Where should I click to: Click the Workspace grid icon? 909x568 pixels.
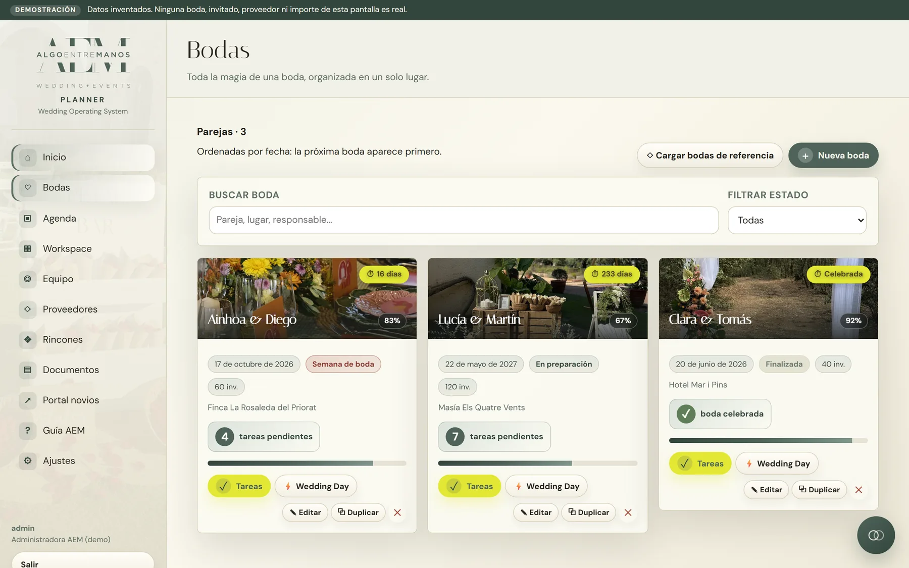[28, 248]
